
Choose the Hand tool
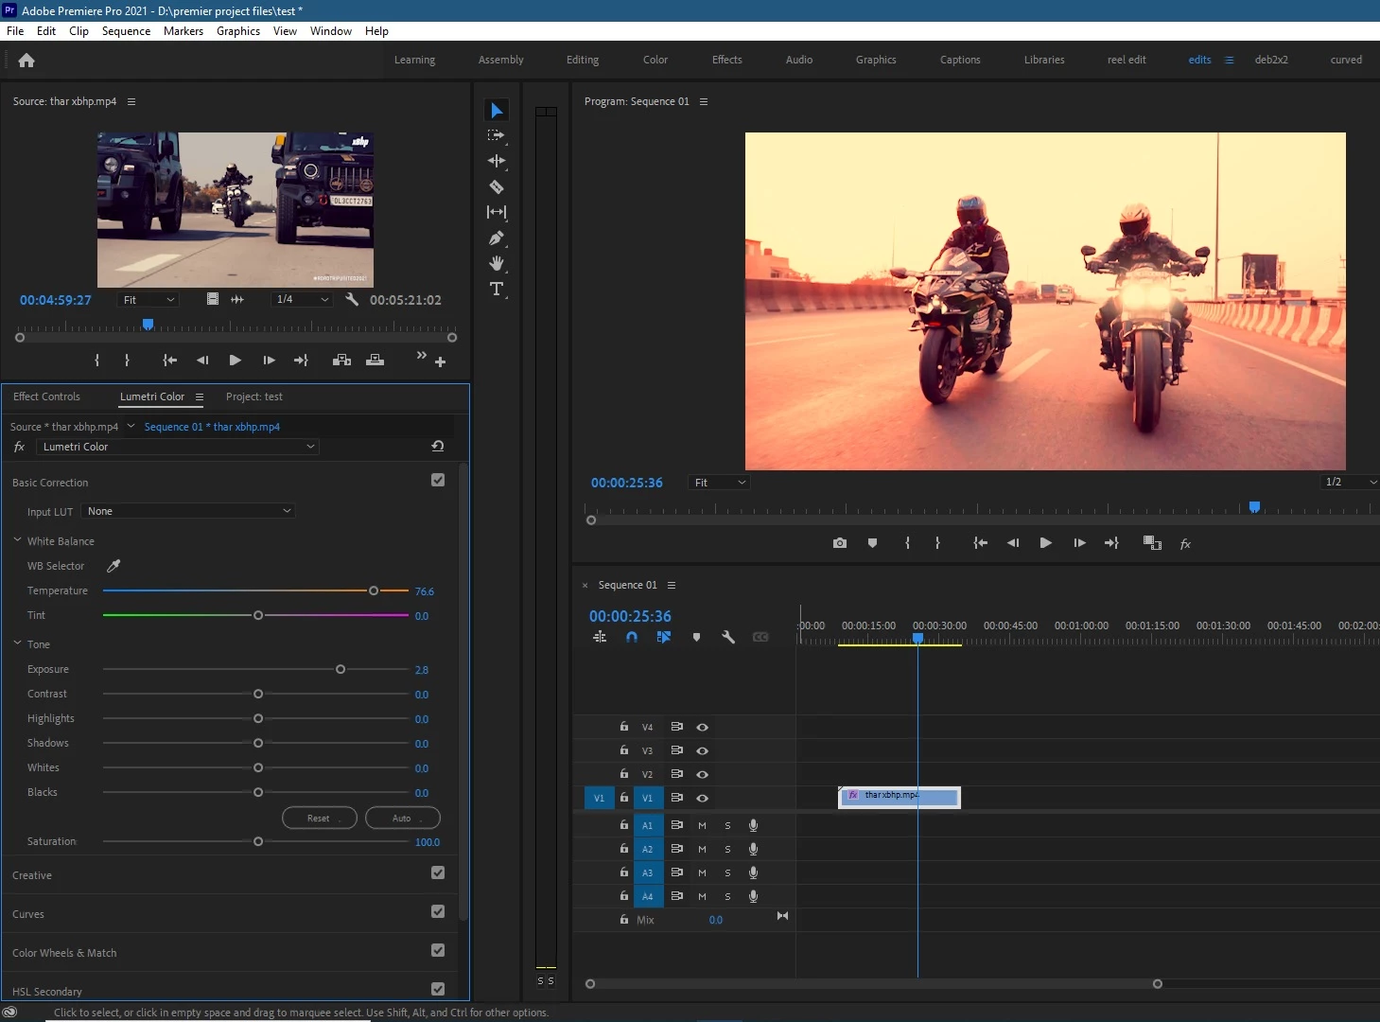point(496,264)
